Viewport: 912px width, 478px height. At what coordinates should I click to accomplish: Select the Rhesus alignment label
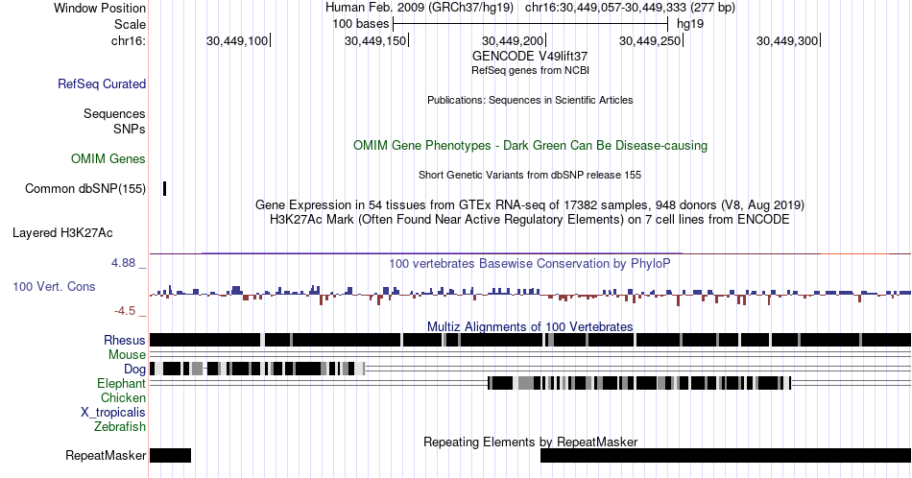click(x=125, y=340)
